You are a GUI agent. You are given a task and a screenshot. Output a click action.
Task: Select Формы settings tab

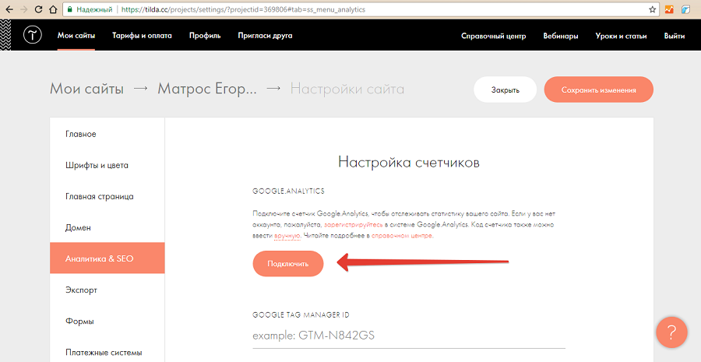click(107, 321)
